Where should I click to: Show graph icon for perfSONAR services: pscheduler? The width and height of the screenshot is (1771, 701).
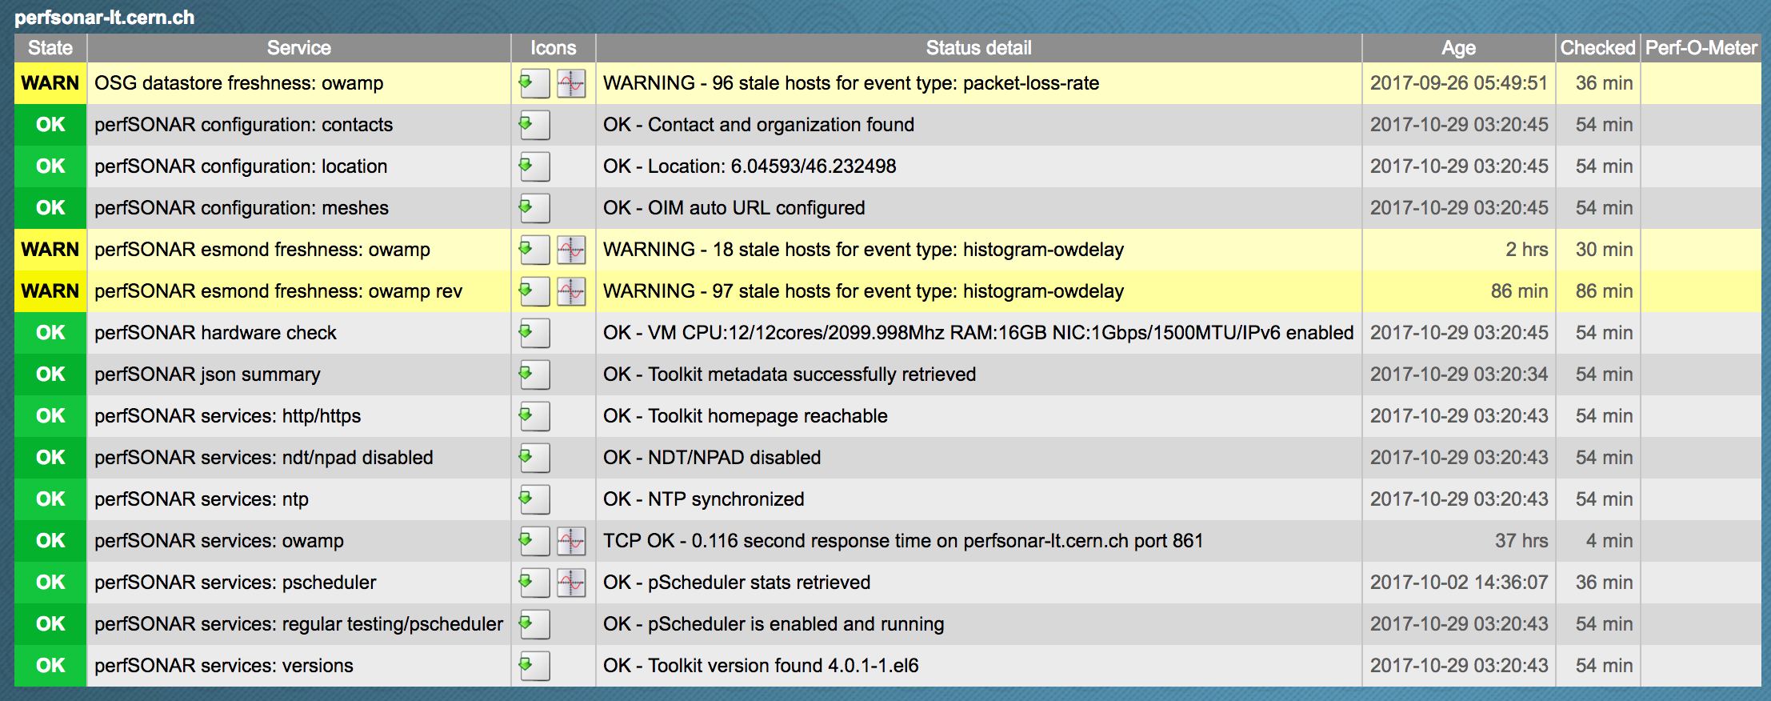pyautogui.click(x=571, y=583)
